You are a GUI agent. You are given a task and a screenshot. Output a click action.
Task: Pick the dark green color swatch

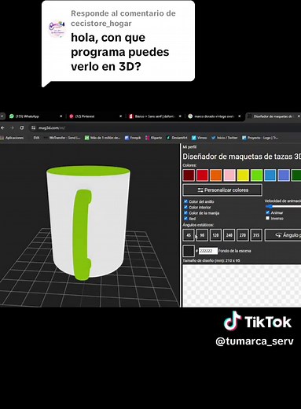[296, 175]
